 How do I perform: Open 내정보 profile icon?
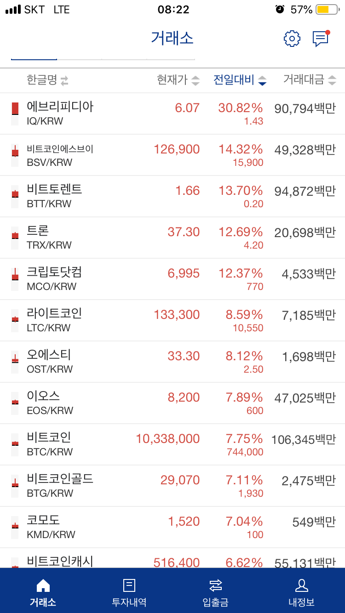(302, 585)
